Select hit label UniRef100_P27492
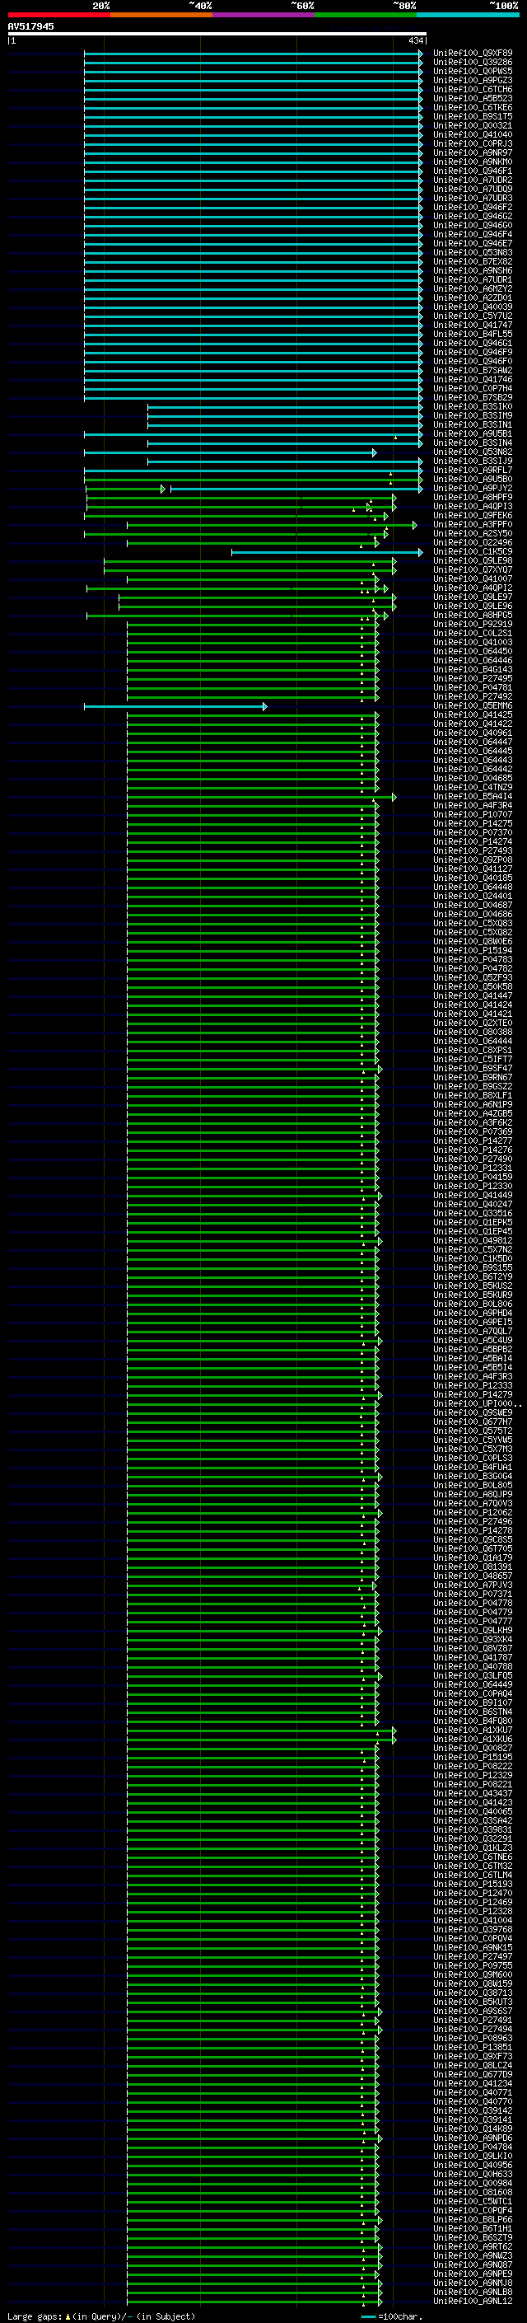 [x=473, y=697]
